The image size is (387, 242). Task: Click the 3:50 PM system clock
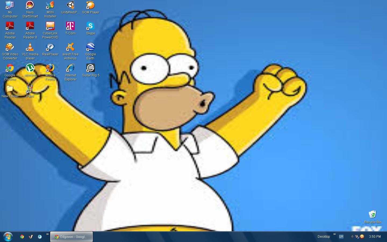pyautogui.click(x=375, y=237)
